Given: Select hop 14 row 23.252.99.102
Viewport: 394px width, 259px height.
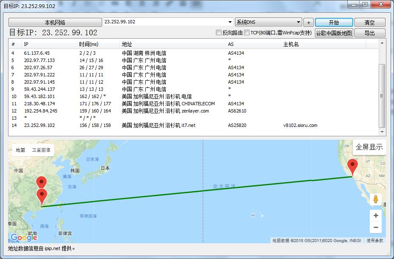Looking at the screenshot, I should tap(170, 125).
